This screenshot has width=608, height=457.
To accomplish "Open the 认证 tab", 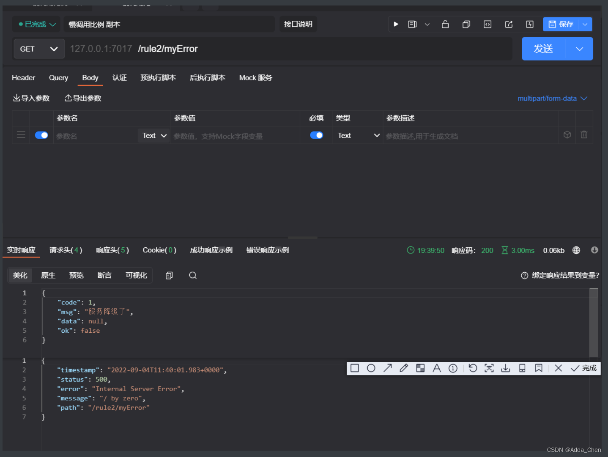I will pos(120,77).
